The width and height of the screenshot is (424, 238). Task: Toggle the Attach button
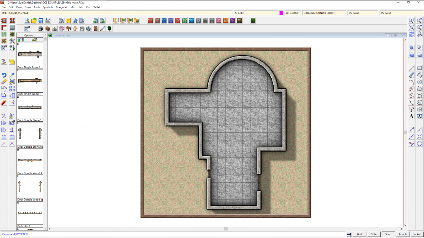[x=403, y=234]
